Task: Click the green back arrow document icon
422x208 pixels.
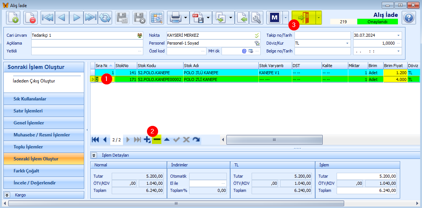Action: point(242,18)
